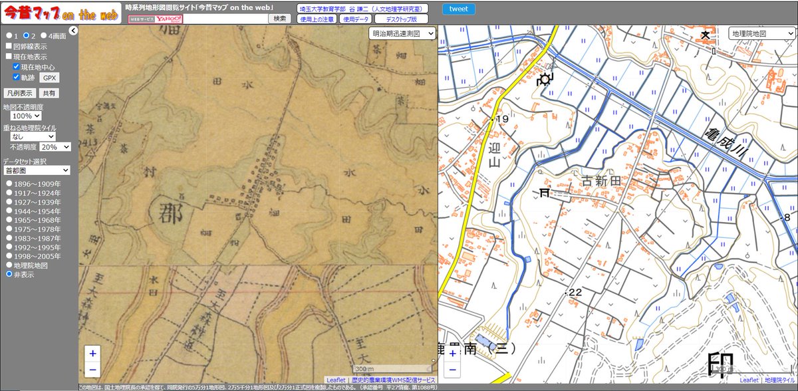The image size is (798, 391).
Task: Enable 現在地表示 checkbox
Action: tap(9, 57)
